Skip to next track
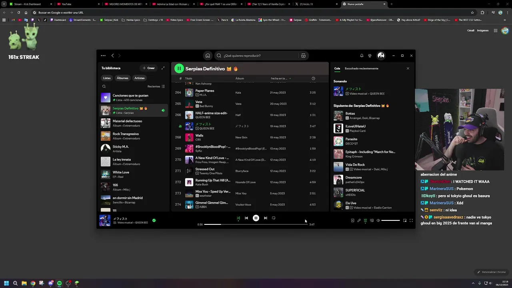512x288 pixels. click(x=266, y=218)
